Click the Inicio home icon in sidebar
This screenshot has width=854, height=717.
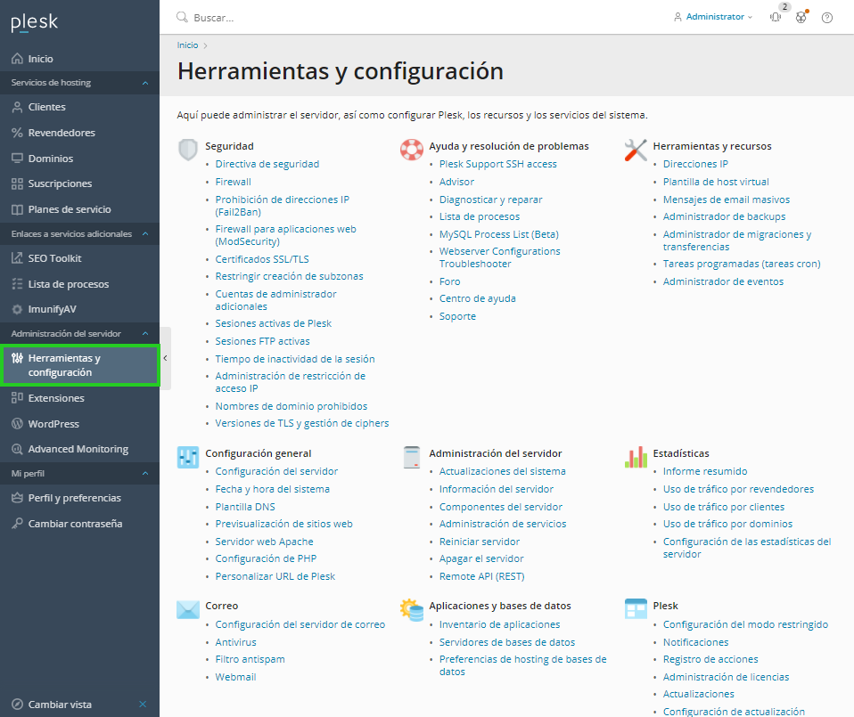click(18, 59)
